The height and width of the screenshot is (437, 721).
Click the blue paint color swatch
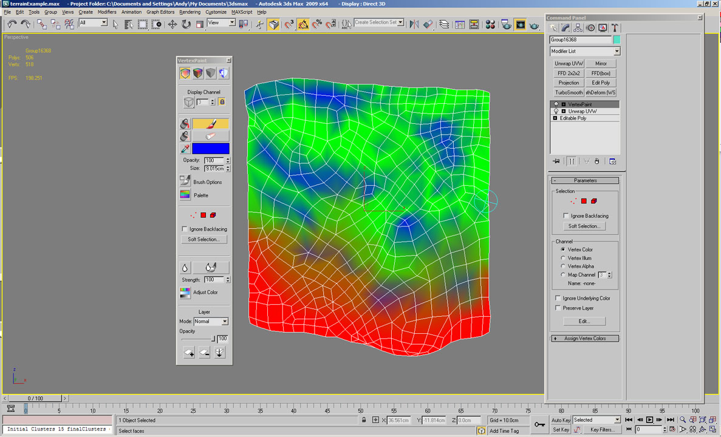pos(211,149)
